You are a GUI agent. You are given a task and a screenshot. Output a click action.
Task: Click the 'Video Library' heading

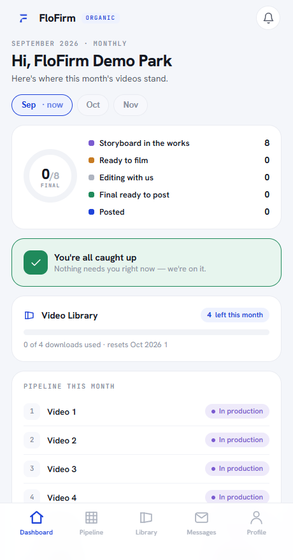pyautogui.click(x=69, y=316)
